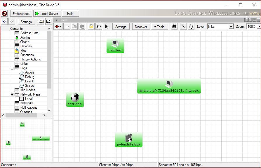261x168 pixels.
Task: Select Address Lists in Contents tree
Action: point(29,33)
